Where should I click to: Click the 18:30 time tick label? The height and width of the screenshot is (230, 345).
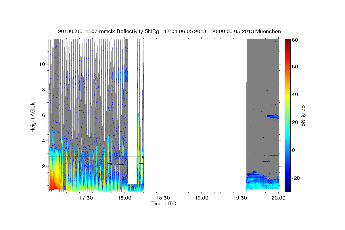coord(163,198)
